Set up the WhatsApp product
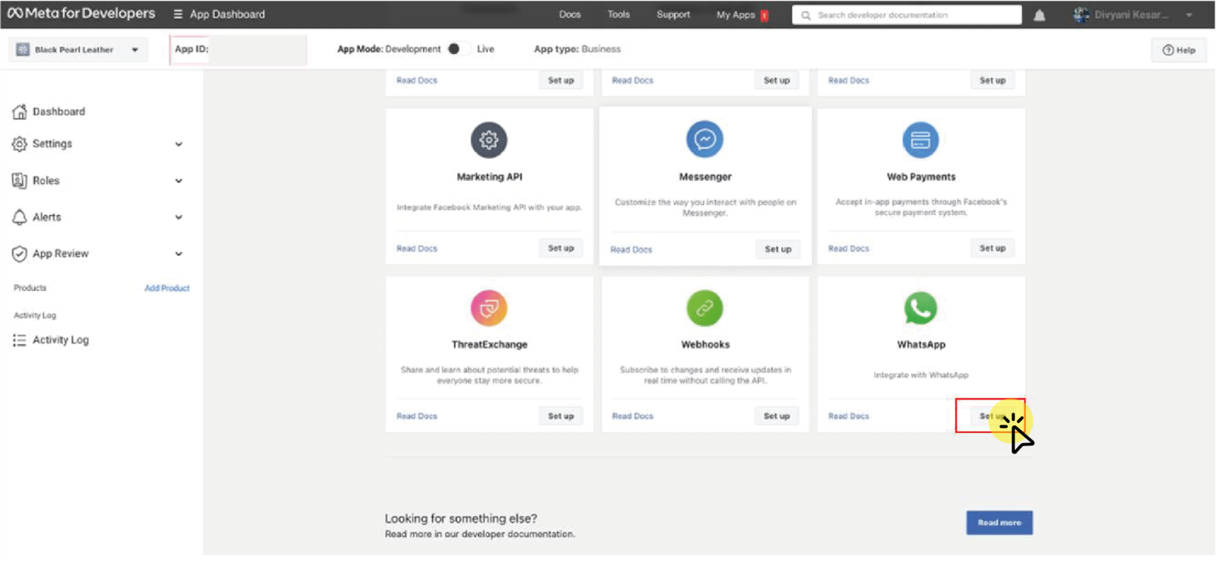Viewport: 1216px width, 585px height. coord(992,416)
